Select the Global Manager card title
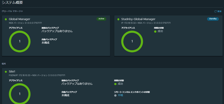This screenshot has height=104, width=224. [20, 19]
